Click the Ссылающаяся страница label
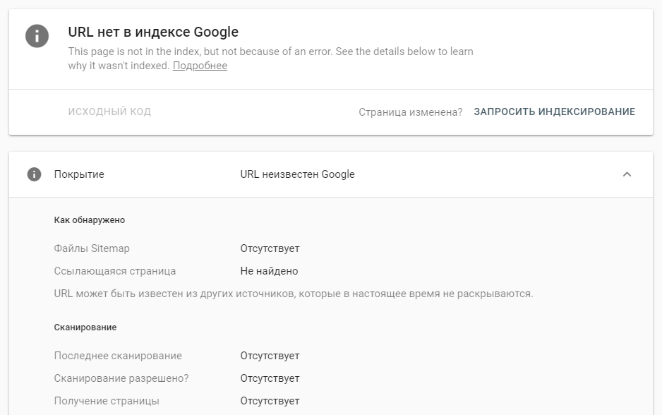The image size is (662, 415). coord(115,271)
